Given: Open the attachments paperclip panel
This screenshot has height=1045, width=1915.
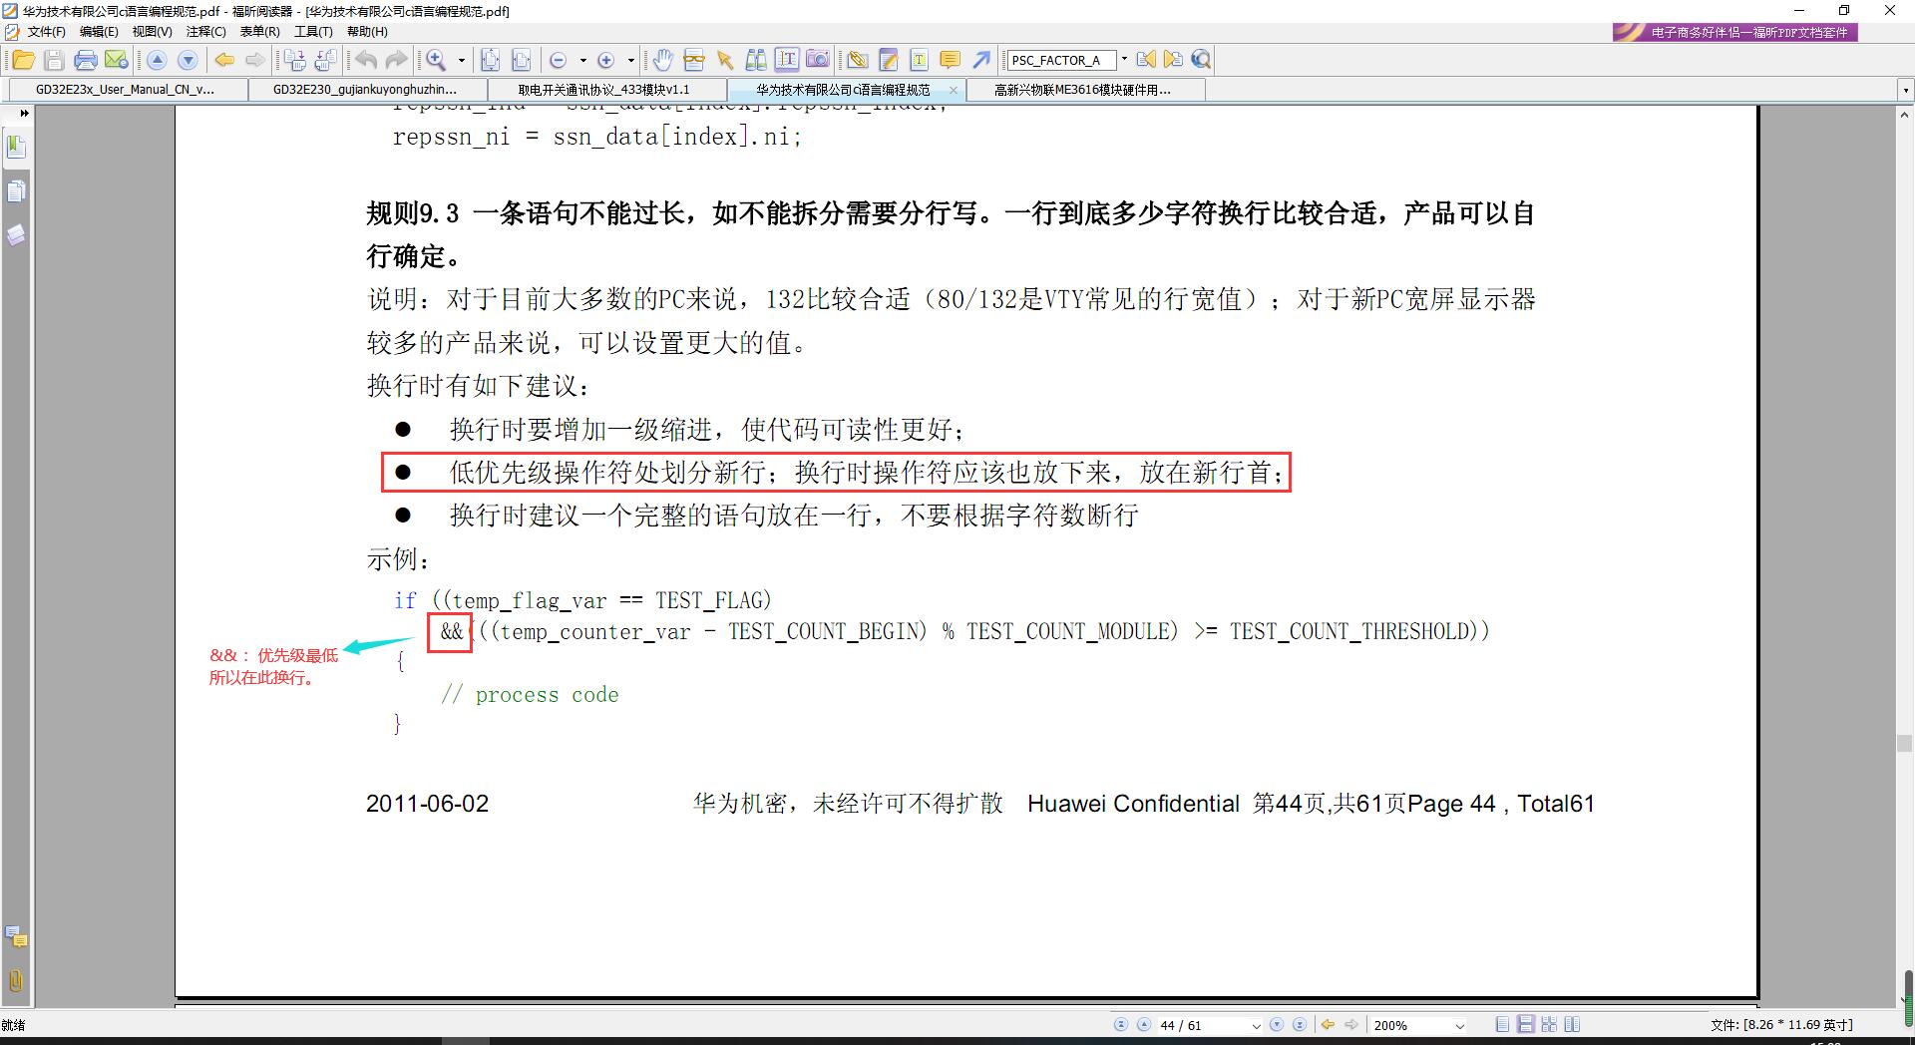Looking at the screenshot, I should (x=16, y=980).
